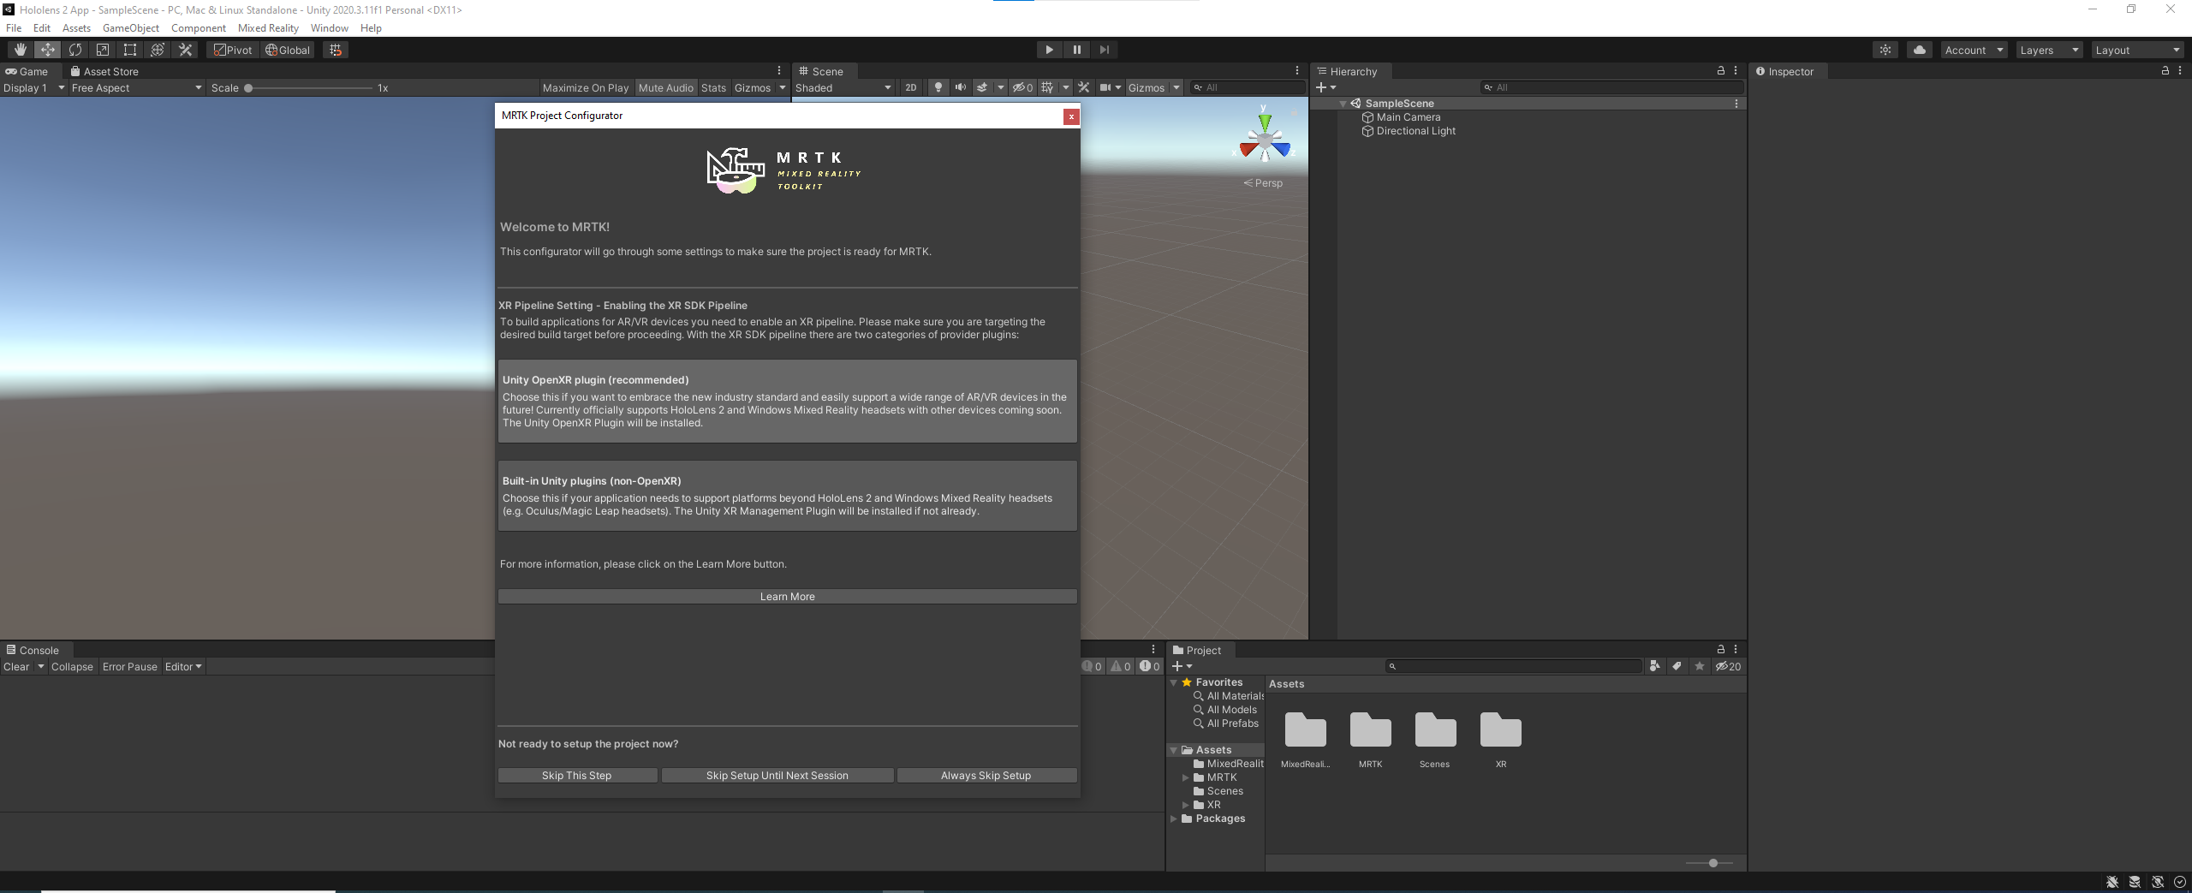Toggle scene grid visibility icon
This screenshot has width=2192, height=893.
[1046, 87]
